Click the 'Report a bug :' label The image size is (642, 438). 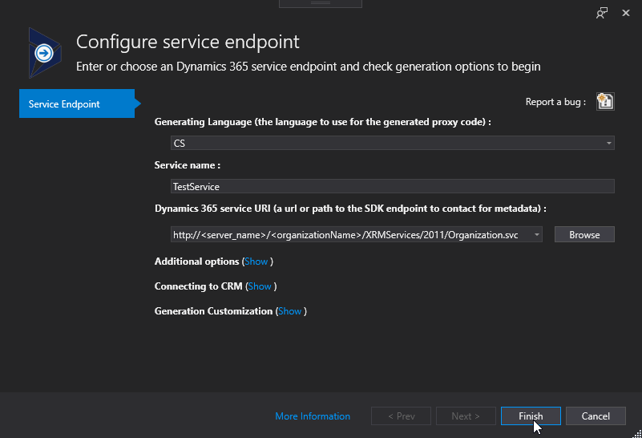tap(555, 102)
